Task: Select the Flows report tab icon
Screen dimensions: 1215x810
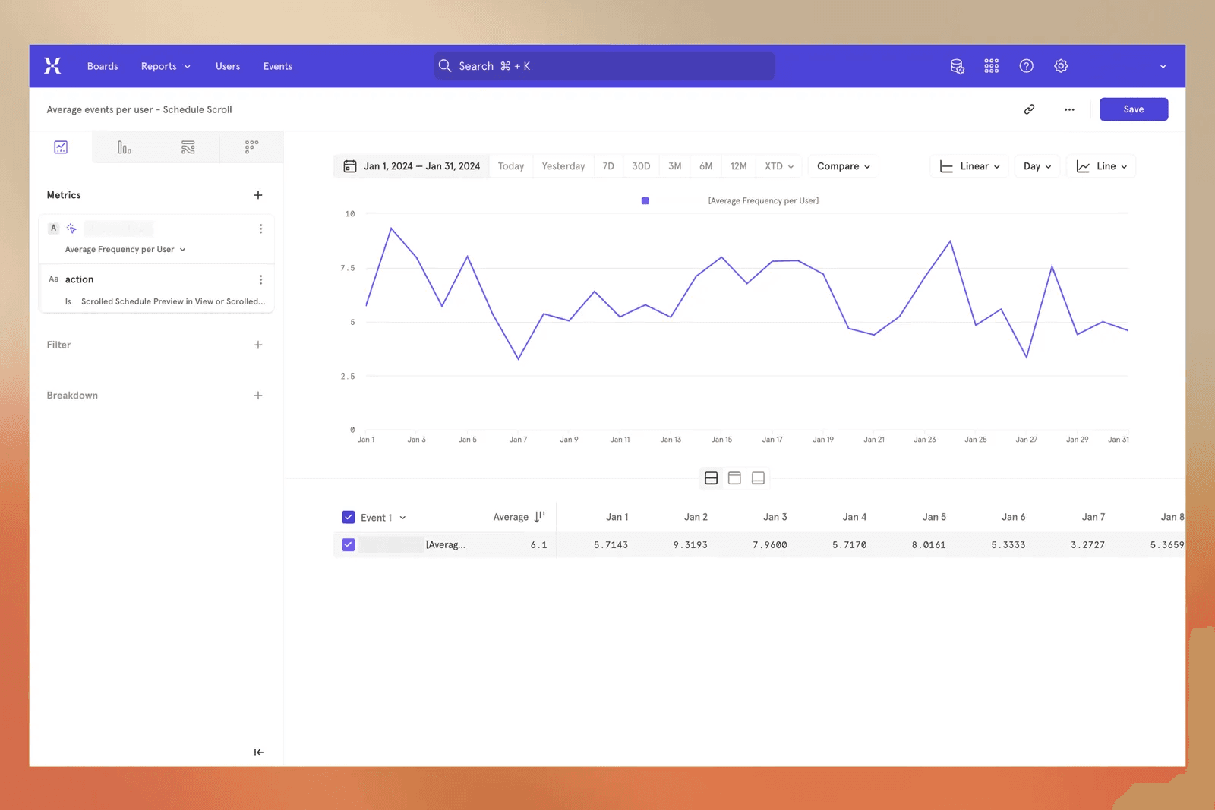Action: pos(188,147)
